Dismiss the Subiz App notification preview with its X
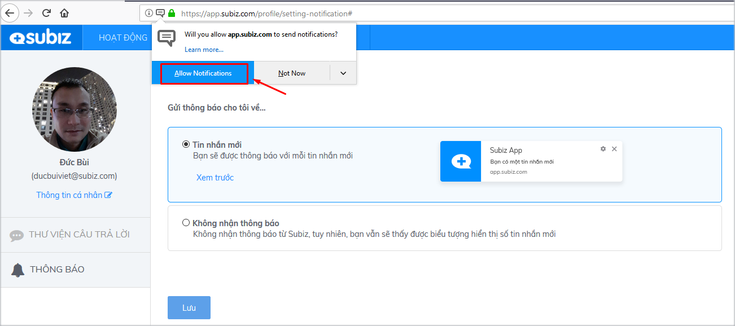 (x=614, y=149)
